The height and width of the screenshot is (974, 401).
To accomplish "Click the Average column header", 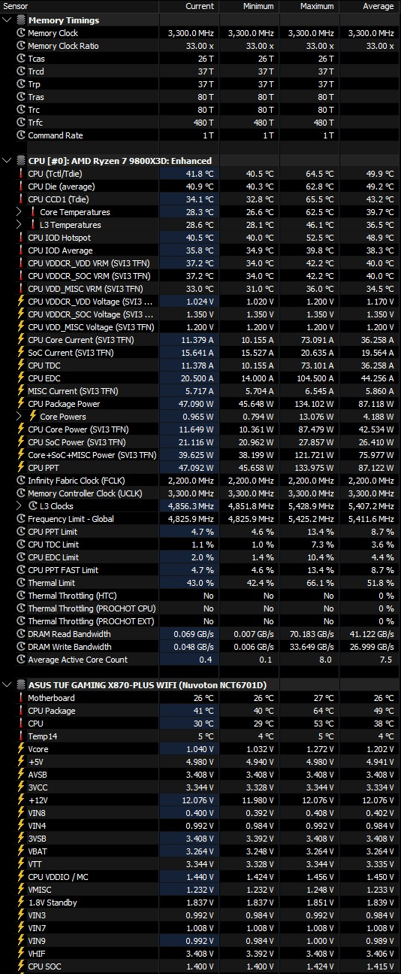I will pyautogui.click(x=378, y=6).
